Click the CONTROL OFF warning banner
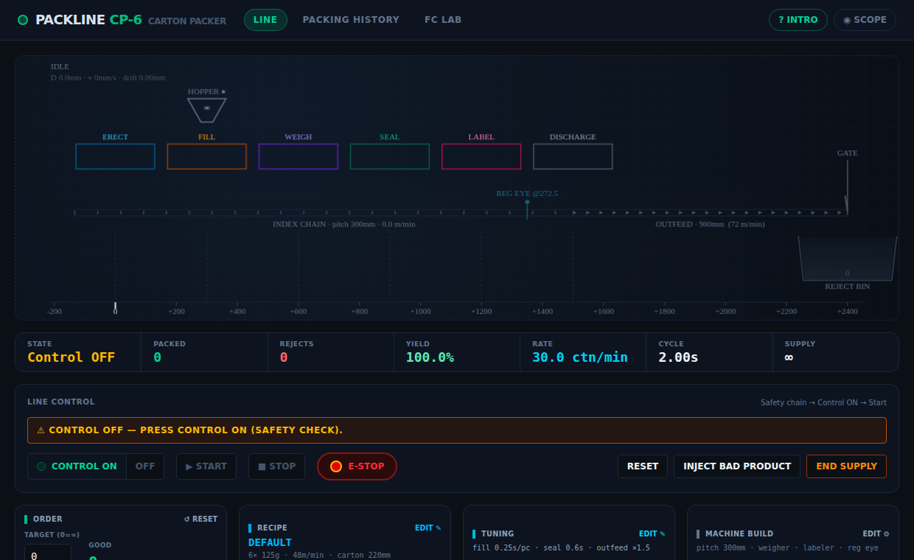This screenshot has width=914, height=560. click(457, 430)
